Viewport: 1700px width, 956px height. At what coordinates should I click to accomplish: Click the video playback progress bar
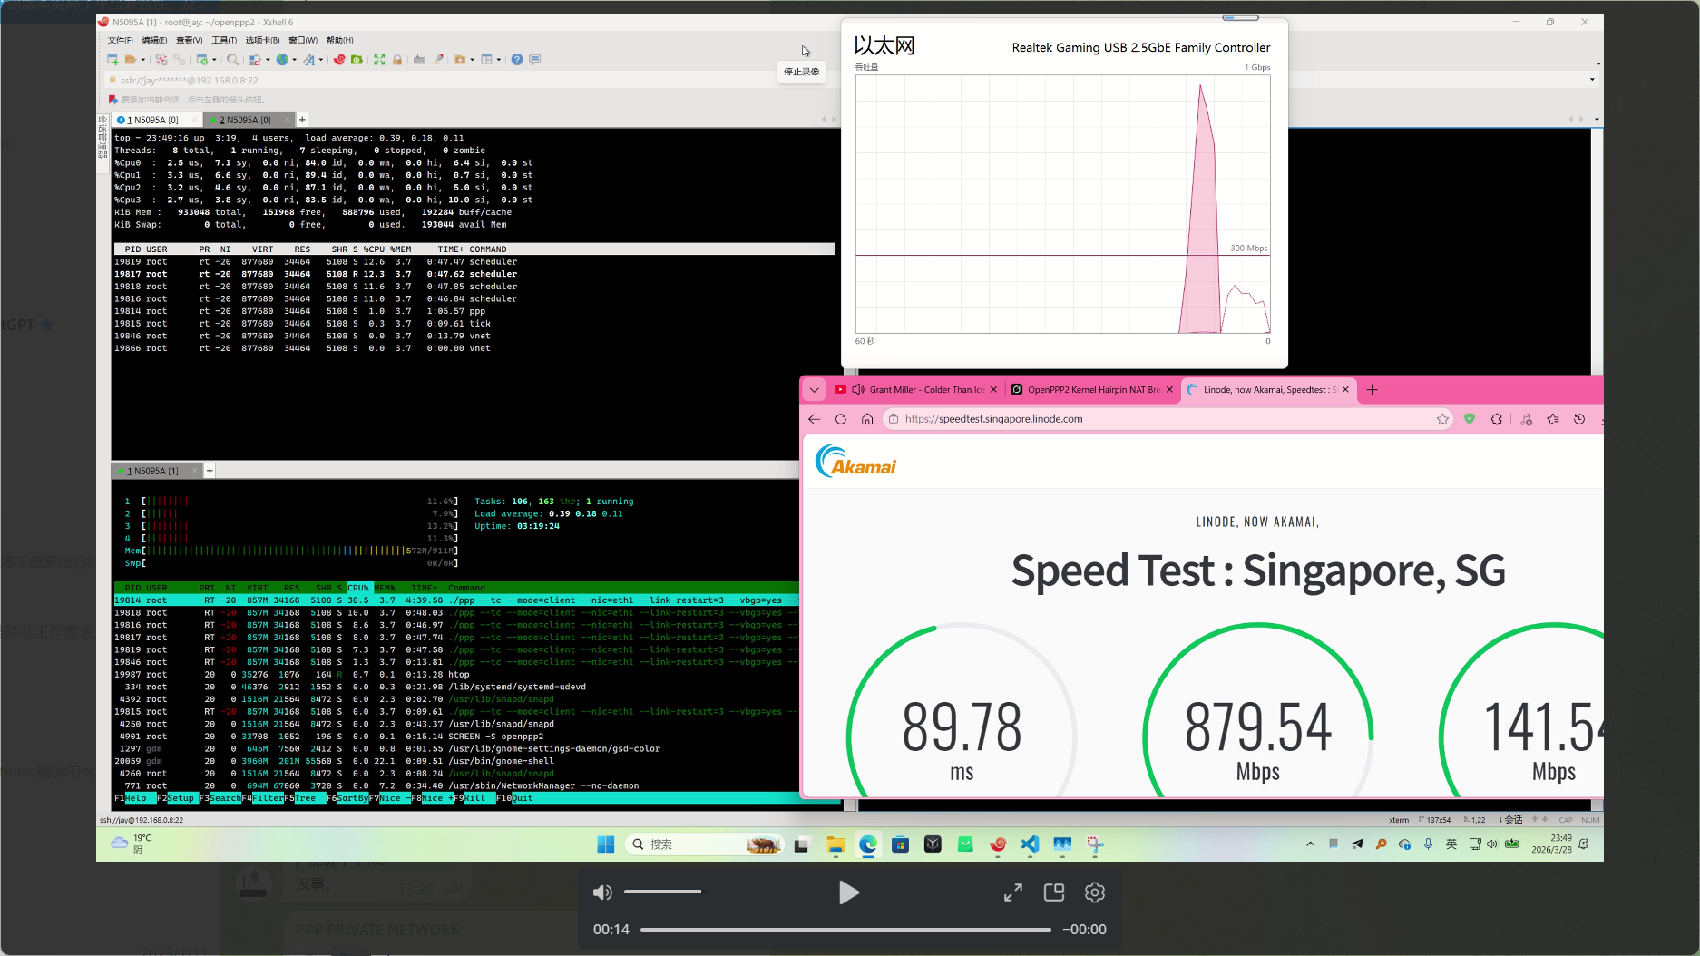tap(845, 930)
